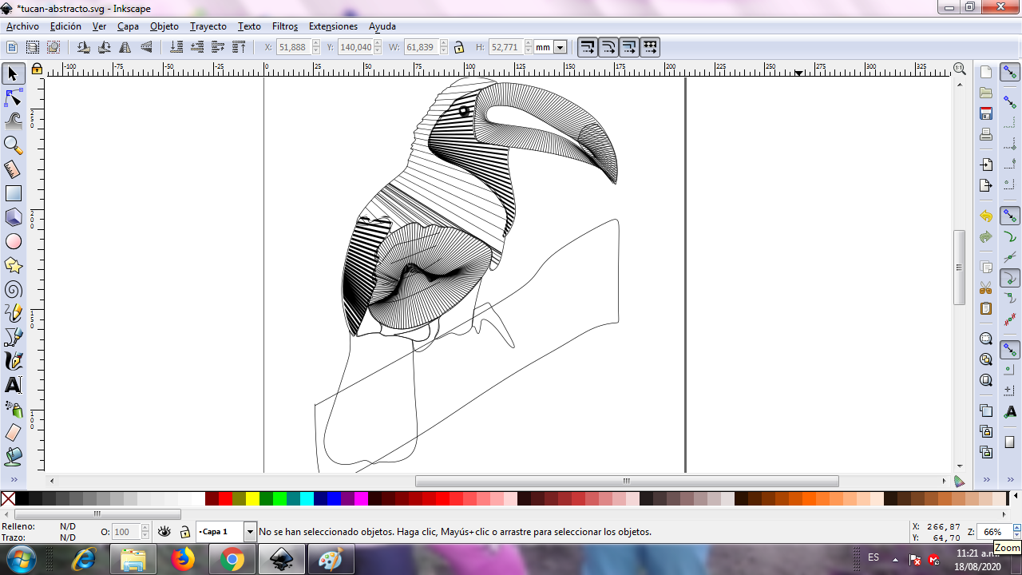Screen dimensions: 1022x575
Task: Open the Edición menu
Action: tap(65, 26)
